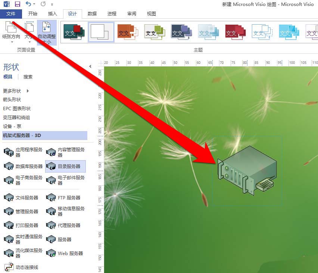
Task: Click the Redo icon in title bar
Action: [x=43, y=4]
